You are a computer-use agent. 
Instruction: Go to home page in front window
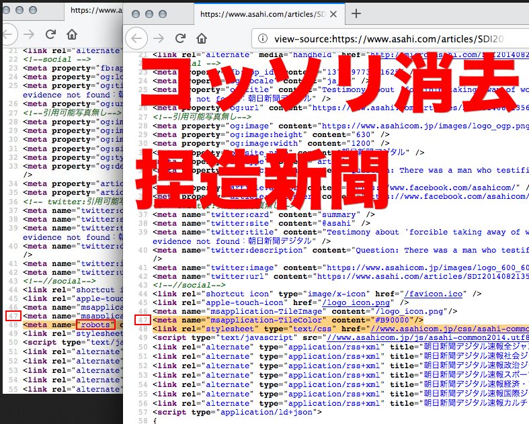coord(202,38)
